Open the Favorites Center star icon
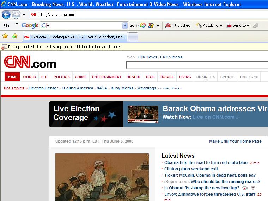Screen dimensions: 268x201 point(5,36)
